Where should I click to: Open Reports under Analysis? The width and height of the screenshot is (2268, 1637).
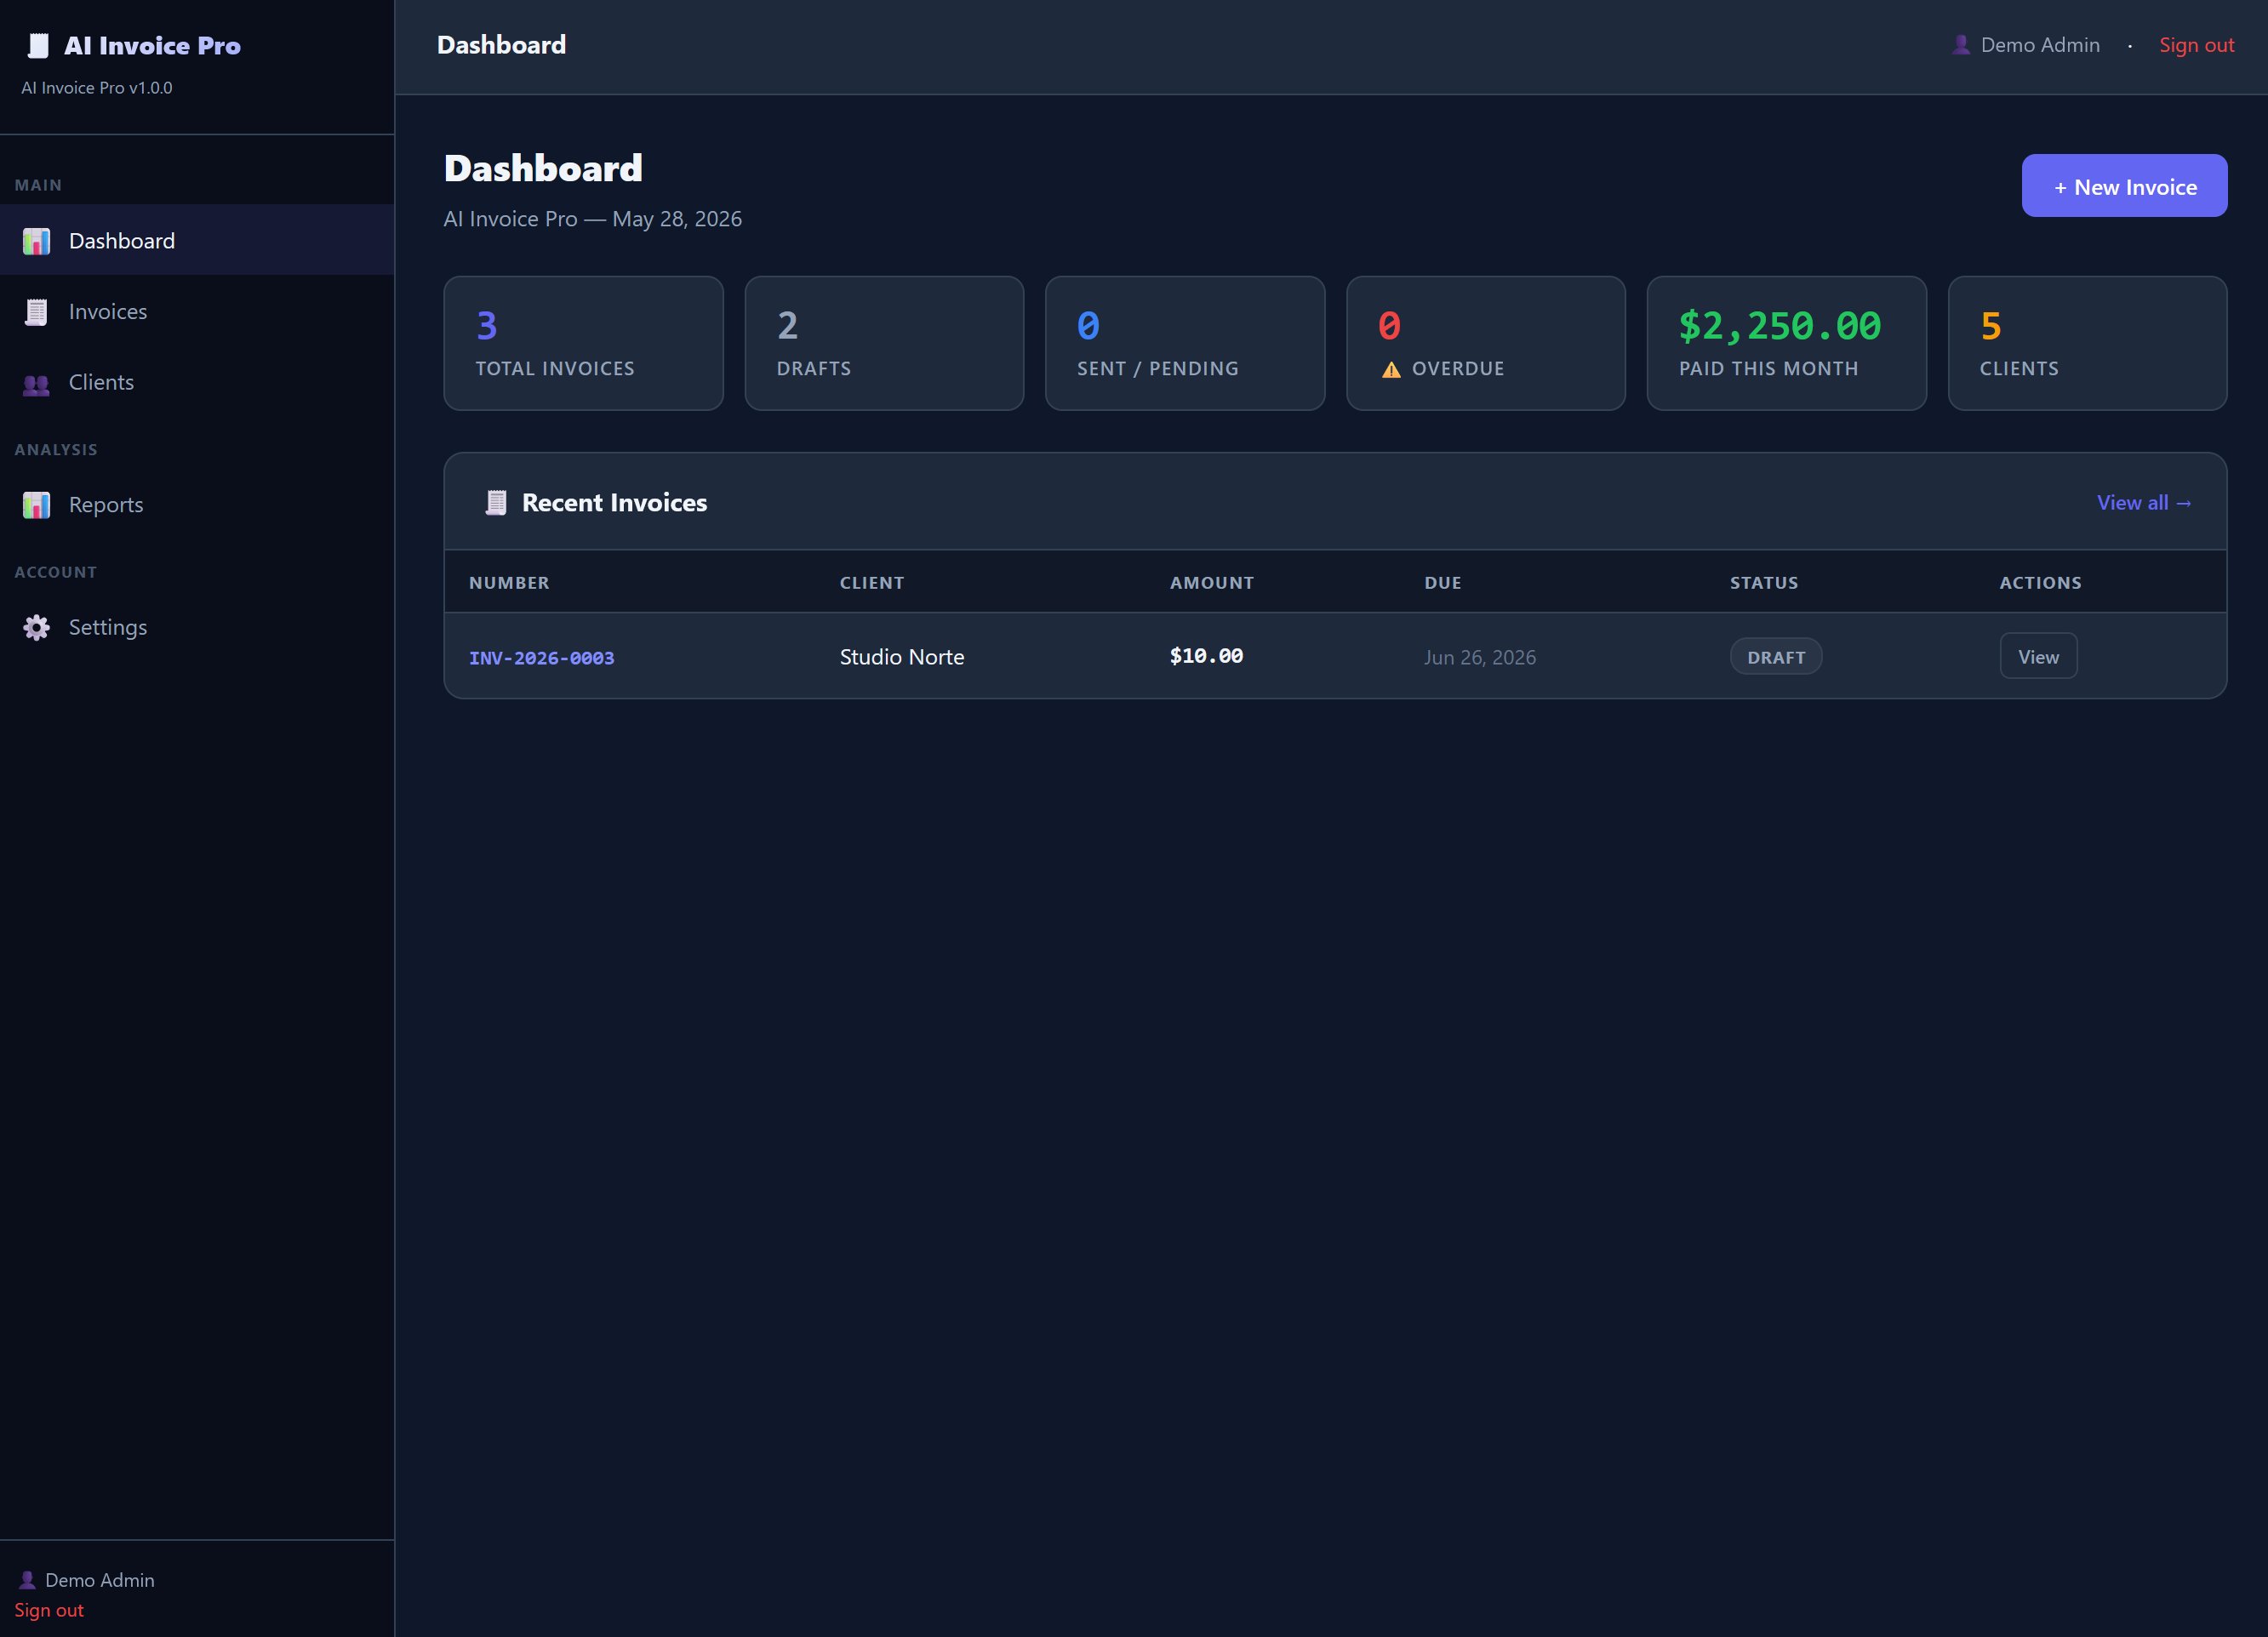pos(197,504)
